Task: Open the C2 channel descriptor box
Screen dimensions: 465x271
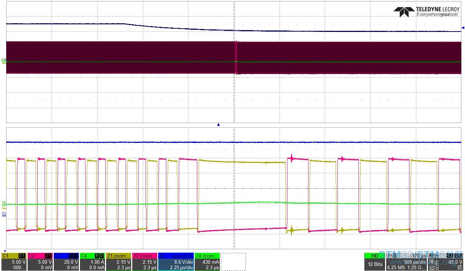Action: point(40,262)
